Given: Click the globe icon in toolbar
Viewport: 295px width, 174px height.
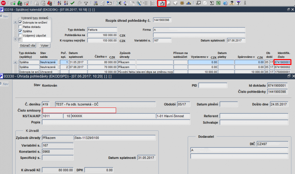Looking at the screenshot, I should point(175,3).
